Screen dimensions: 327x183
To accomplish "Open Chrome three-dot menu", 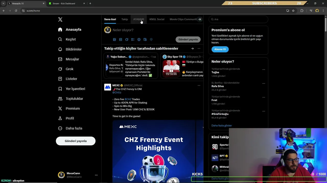I will [323, 11].
